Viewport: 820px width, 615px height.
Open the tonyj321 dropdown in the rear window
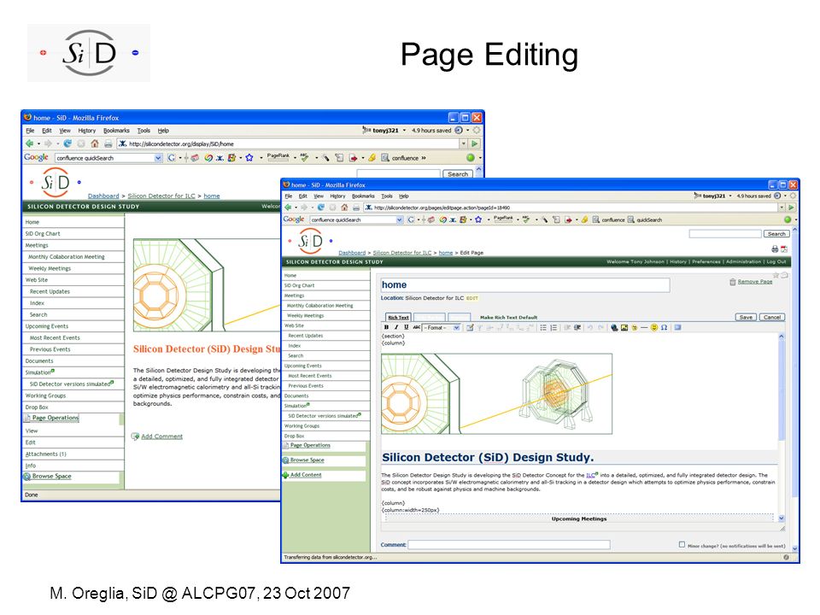click(404, 130)
